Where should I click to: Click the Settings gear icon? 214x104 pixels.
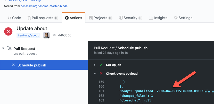point(176,18)
